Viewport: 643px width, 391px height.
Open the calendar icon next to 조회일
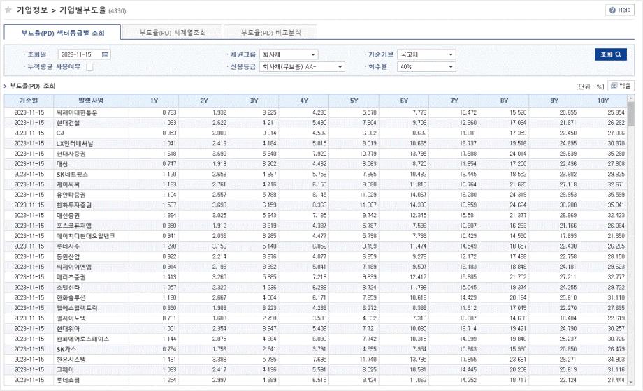pos(105,54)
